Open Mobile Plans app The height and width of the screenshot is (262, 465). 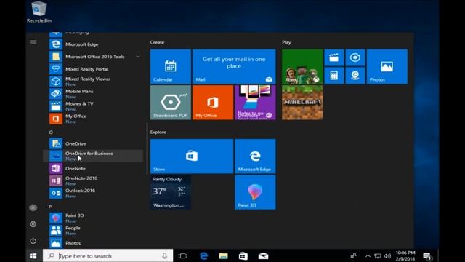point(93,94)
